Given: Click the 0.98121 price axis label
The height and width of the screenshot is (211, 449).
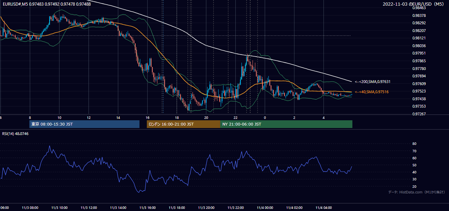Looking at the screenshot, I should point(419,38).
